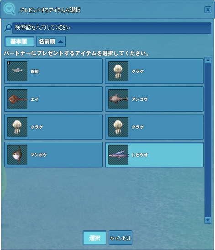Select the クラゲ item above トビウオ
The width and height of the screenshot is (215, 250).
(154, 127)
